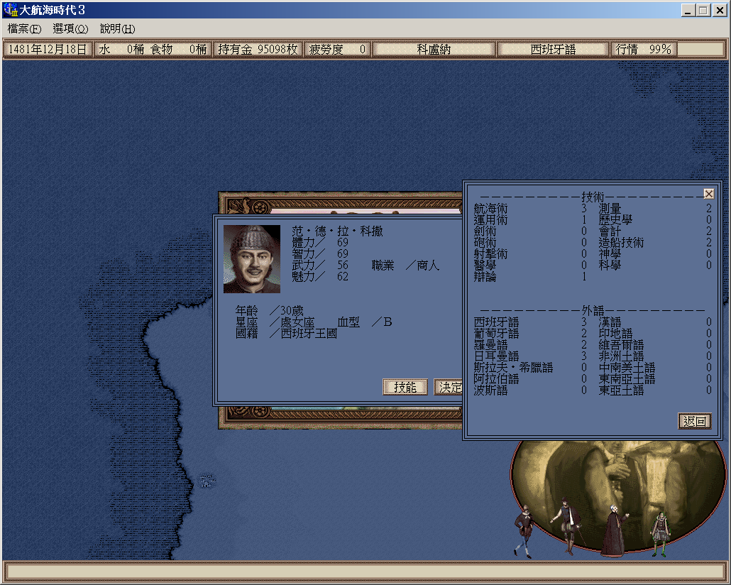
Task: Open the 檔案(F) menu
Action: tap(25, 29)
